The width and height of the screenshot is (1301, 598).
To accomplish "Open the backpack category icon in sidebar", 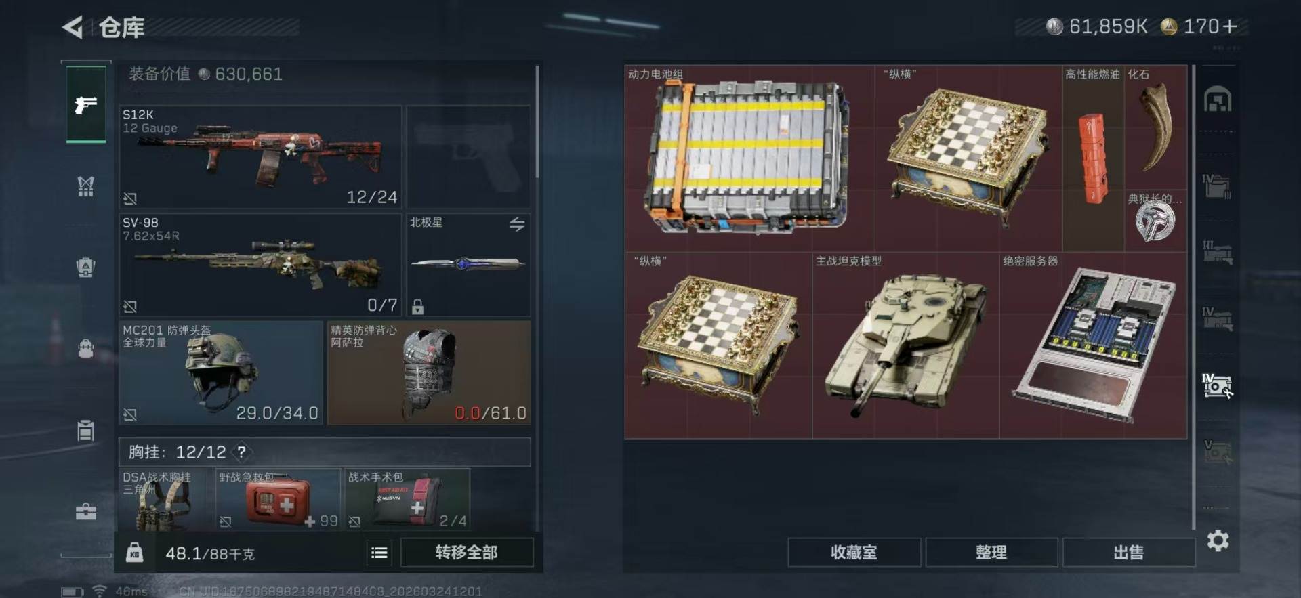I will tap(85, 268).
